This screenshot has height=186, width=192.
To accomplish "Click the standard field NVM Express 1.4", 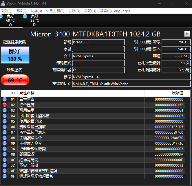I will (131, 77).
